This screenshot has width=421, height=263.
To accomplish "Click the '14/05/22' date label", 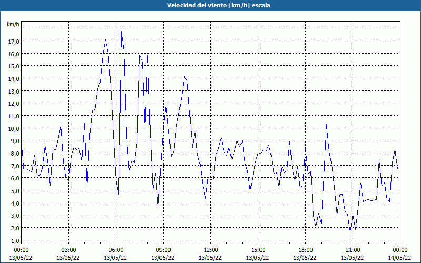I will tap(400, 258).
